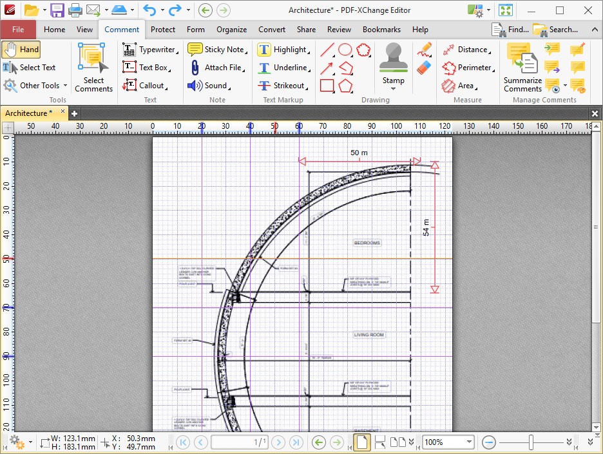This screenshot has height=454, width=603.
Task: Pick the Eraser tool icon
Action: [424, 67]
